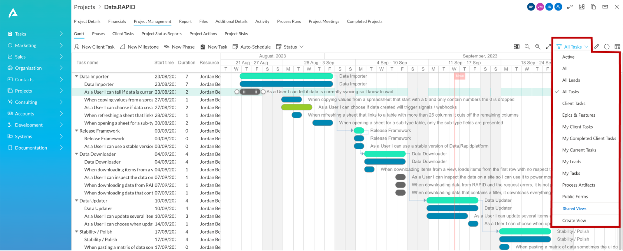Click the pencil edit view icon

tap(596, 47)
